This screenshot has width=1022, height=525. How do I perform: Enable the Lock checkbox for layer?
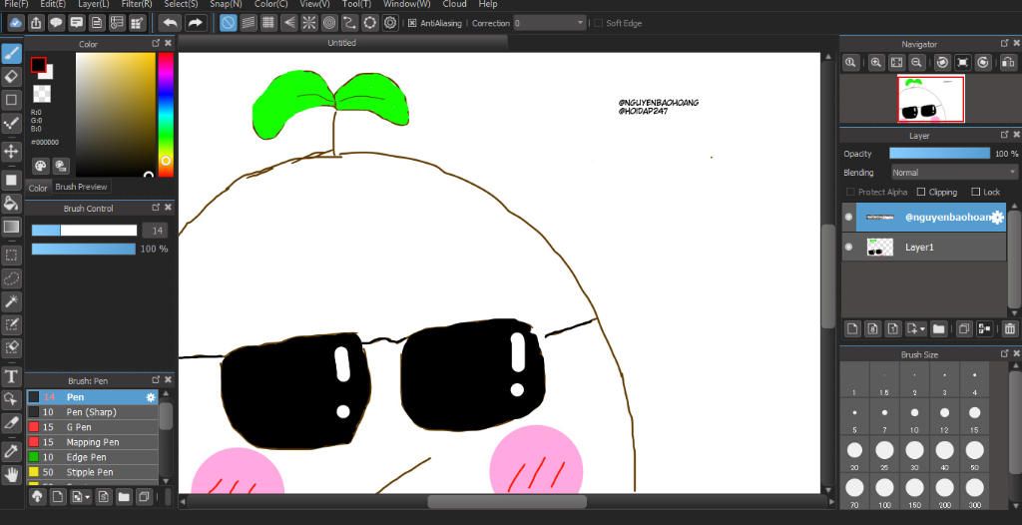click(975, 192)
